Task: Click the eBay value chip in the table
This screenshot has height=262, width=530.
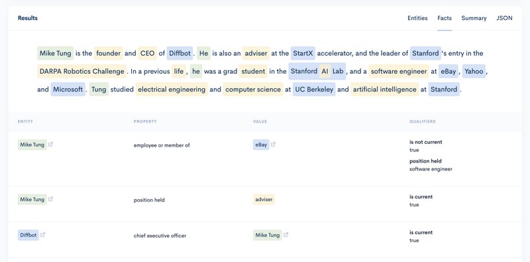Action: (x=261, y=145)
